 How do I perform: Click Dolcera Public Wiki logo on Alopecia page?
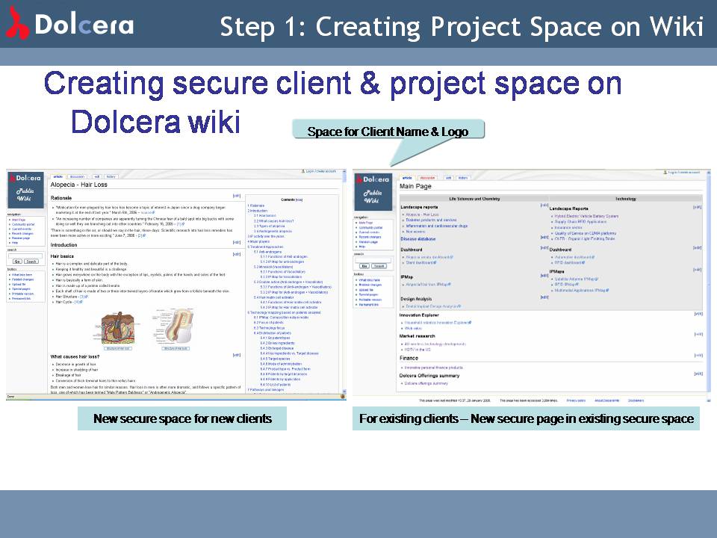pyautogui.click(x=25, y=190)
